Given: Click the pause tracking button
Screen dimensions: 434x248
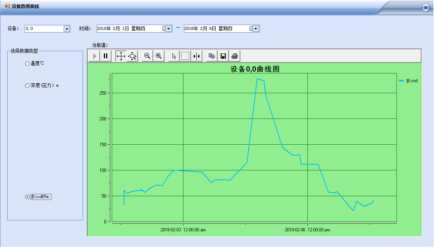Looking at the screenshot, I should (106, 56).
